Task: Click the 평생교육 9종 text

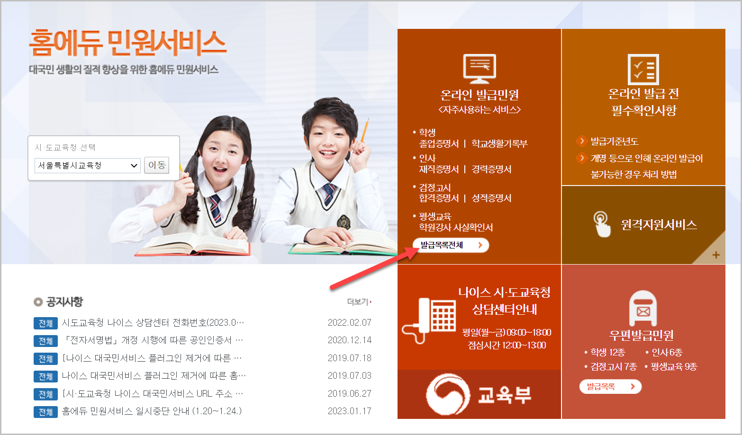Action: tap(674, 366)
